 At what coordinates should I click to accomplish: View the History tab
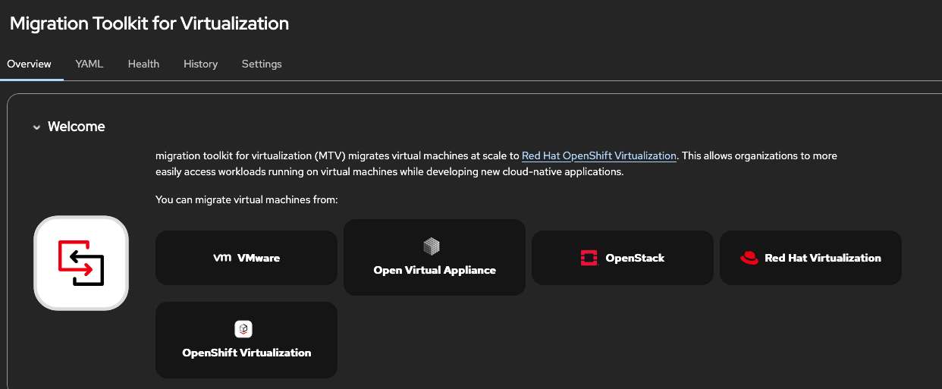200,64
